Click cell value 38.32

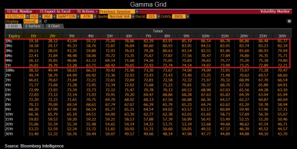34,70
